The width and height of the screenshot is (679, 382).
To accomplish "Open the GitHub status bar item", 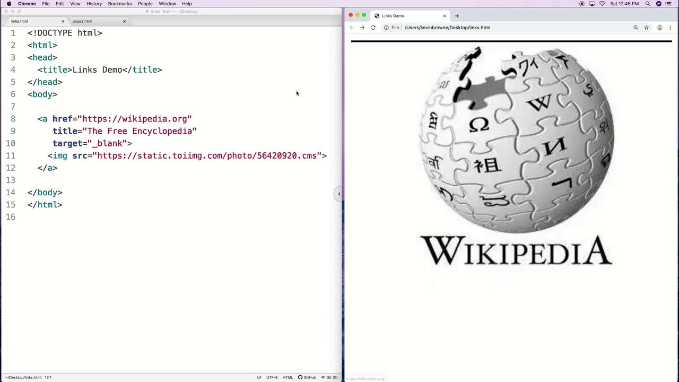I will tap(307, 377).
